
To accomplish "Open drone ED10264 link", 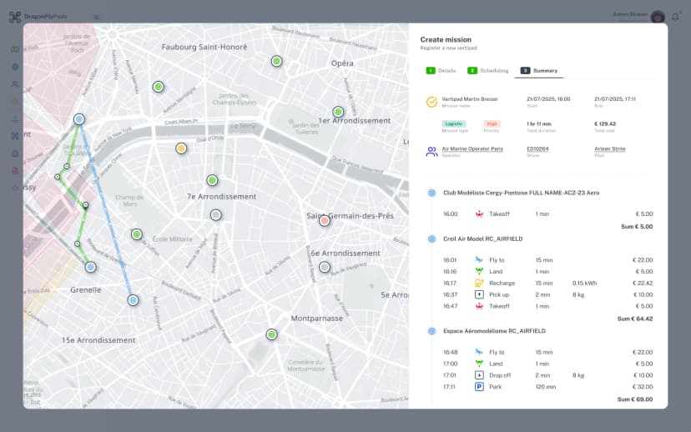I will pos(537,148).
